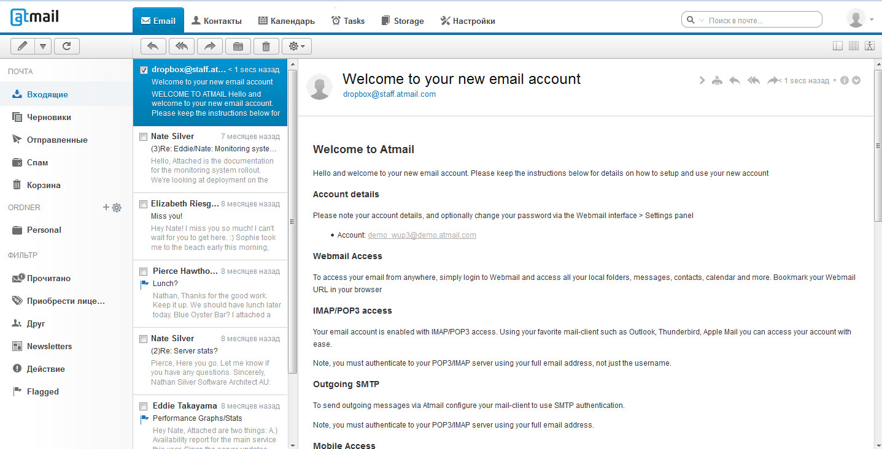
Task: Expand the search options dropdown arrow
Action: [x=701, y=20]
